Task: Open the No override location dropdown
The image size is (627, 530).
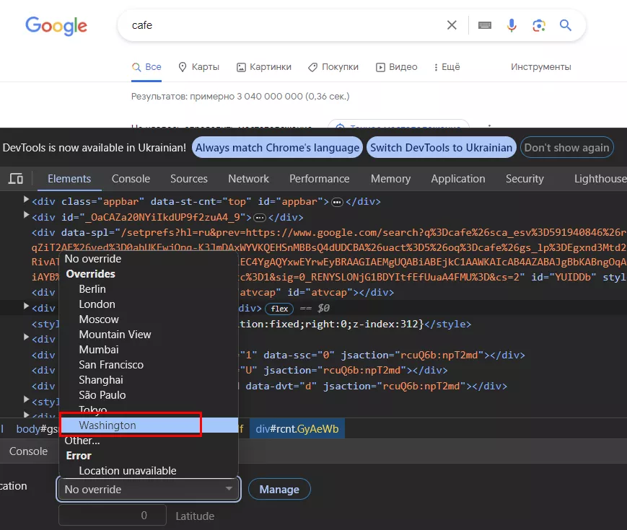Action: pyautogui.click(x=149, y=489)
